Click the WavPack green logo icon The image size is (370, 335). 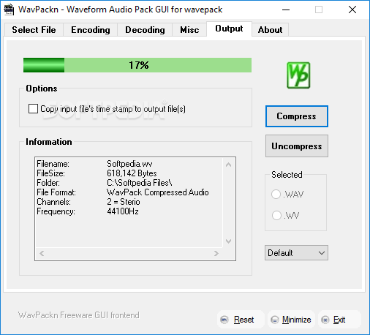pyautogui.click(x=298, y=75)
